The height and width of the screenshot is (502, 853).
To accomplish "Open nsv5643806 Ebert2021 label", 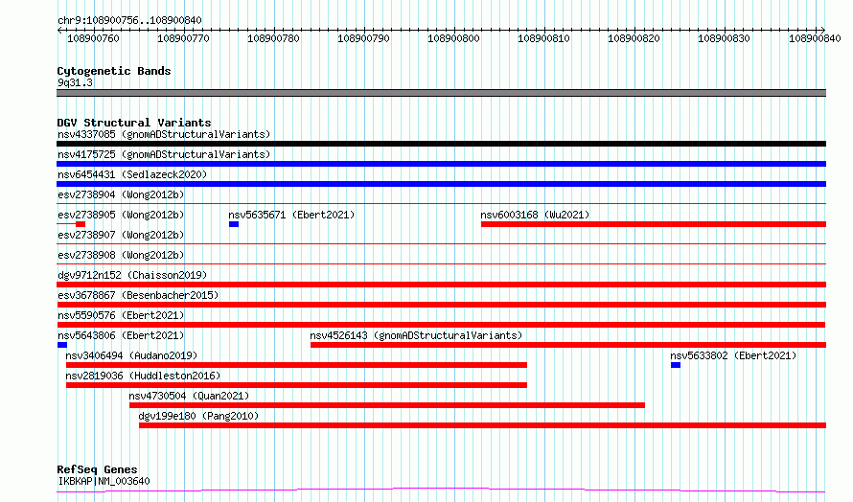I will coord(121,335).
